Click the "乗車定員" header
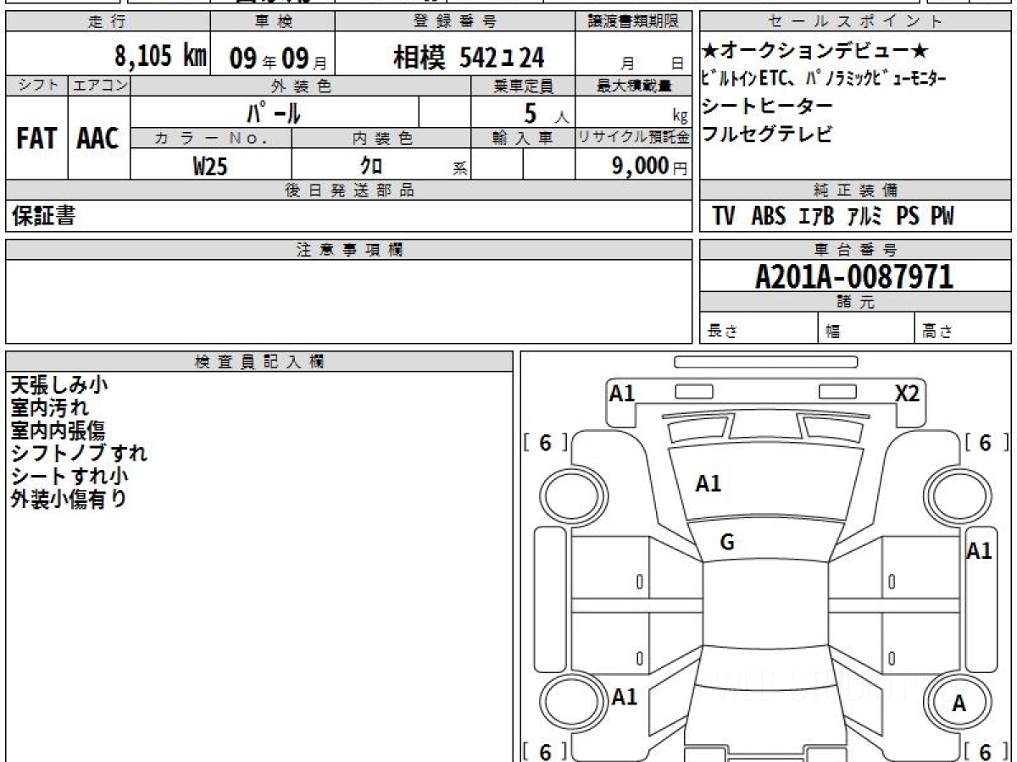The height and width of the screenshot is (762, 1017). point(523,86)
